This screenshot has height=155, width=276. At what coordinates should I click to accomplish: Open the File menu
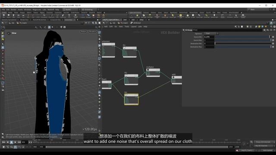pos(3,9)
